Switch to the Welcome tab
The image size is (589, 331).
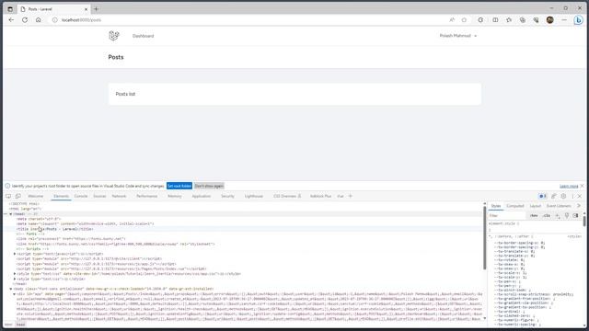35,196
